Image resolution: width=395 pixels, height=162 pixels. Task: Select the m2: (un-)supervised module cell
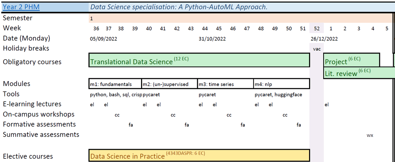(x=170, y=84)
